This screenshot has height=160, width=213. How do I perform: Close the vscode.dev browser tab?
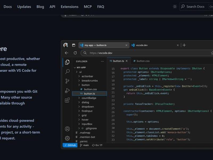pos(178,45)
